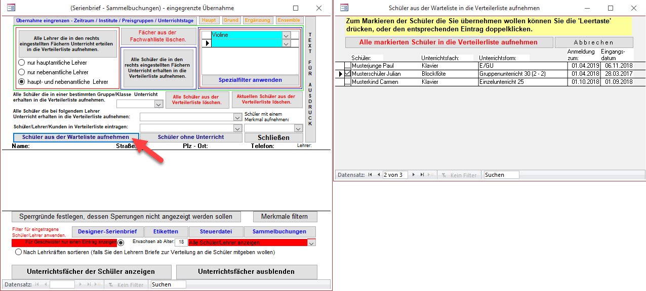646x291 pixels.
Task: Click the Warteliste window form icon
Action: (344, 8)
